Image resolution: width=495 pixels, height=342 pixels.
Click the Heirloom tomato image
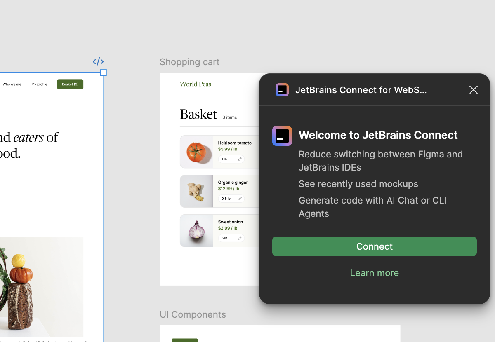pyautogui.click(x=196, y=152)
